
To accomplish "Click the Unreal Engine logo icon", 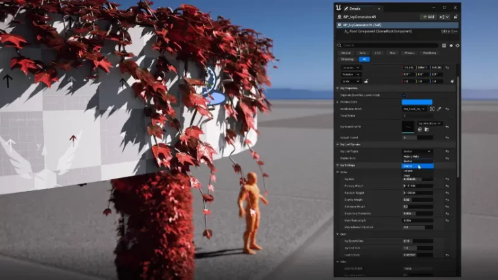I will 338,8.
